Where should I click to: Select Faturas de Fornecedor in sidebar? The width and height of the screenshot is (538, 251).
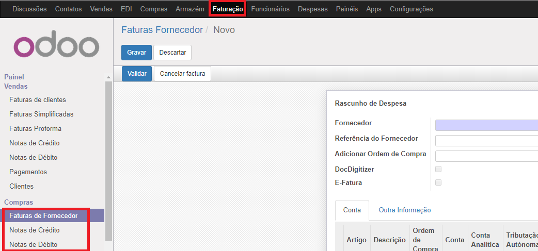coord(43,215)
